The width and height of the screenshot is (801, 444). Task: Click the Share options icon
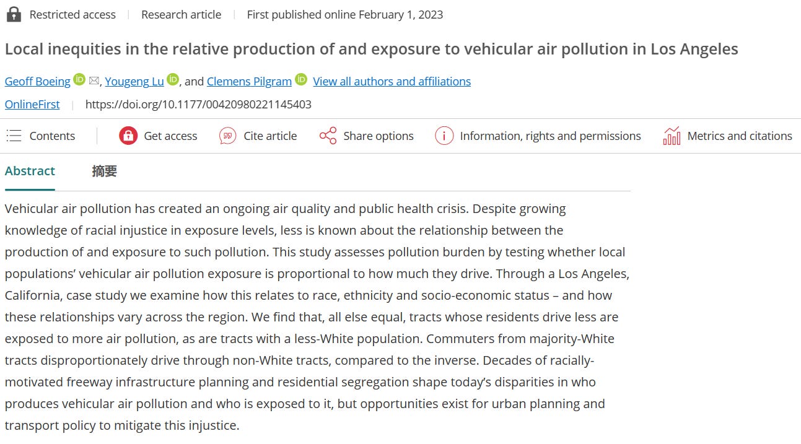click(x=328, y=136)
